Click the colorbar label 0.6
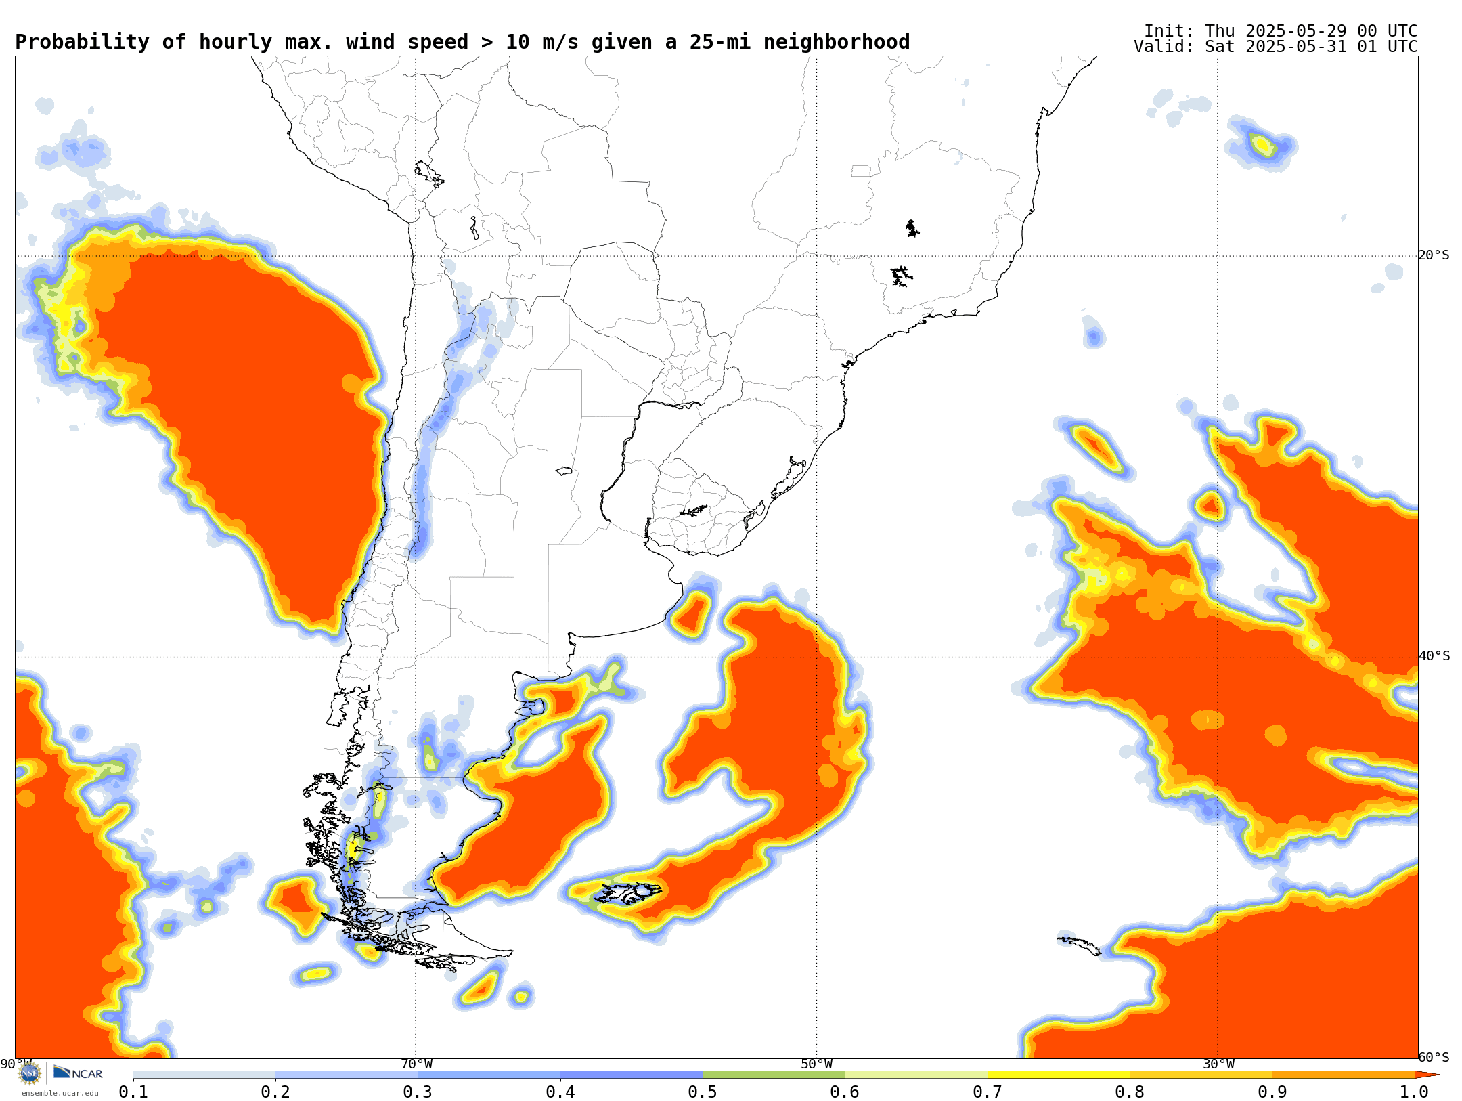 [x=845, y=1092]
